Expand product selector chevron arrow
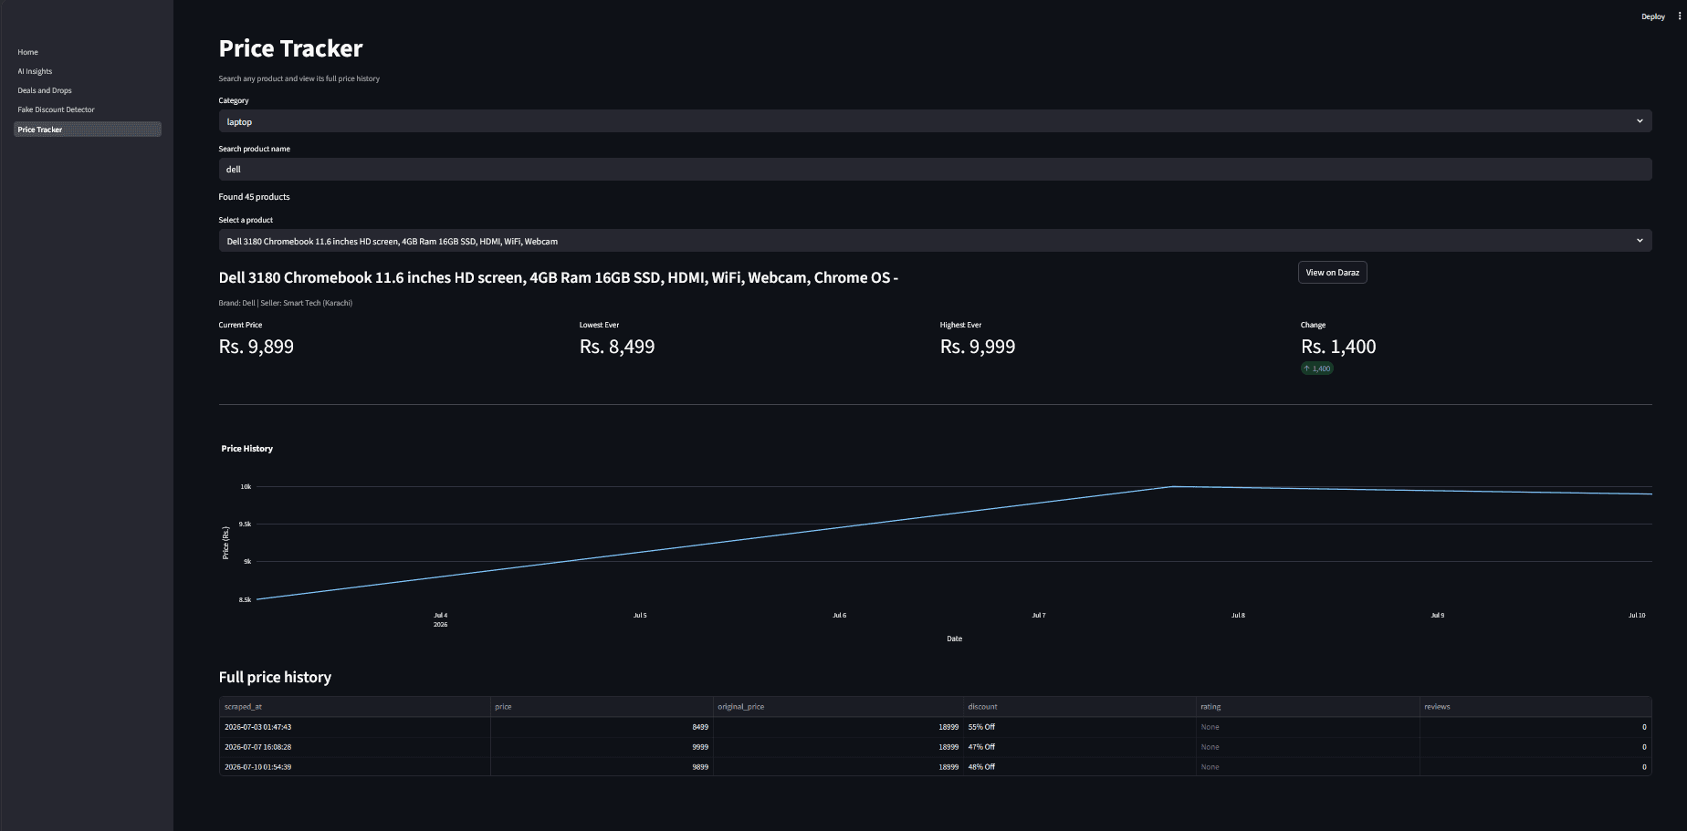This screenshot has height=831, width=1687. click(1640, 241)
